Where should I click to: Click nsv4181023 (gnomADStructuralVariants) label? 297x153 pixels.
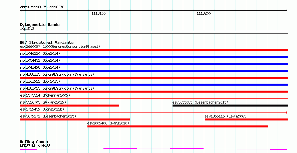click(57, 88)
